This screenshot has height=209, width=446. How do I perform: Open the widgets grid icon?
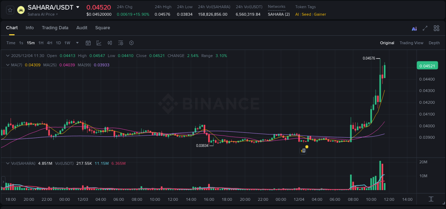[x=436, y=28]
